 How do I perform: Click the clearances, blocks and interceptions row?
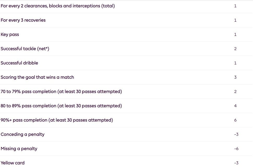coord(126,6)
